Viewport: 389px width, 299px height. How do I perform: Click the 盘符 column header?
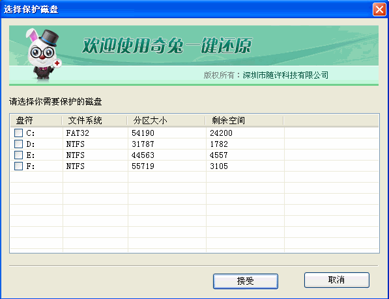click(x=36, y=120)
